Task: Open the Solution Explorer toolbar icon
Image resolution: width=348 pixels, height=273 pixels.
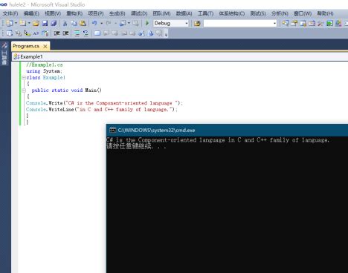Action: [286, 23]
